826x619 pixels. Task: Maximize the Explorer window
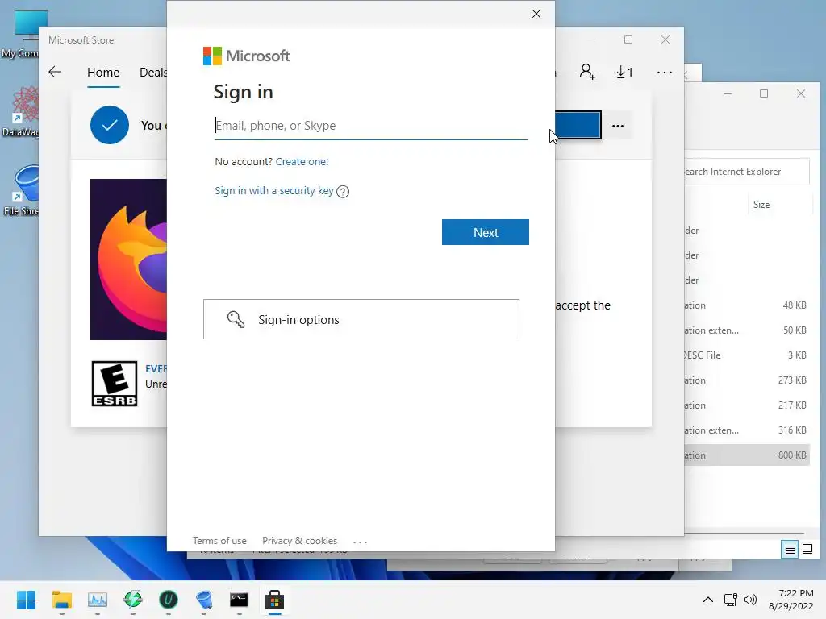click(764, 93)
